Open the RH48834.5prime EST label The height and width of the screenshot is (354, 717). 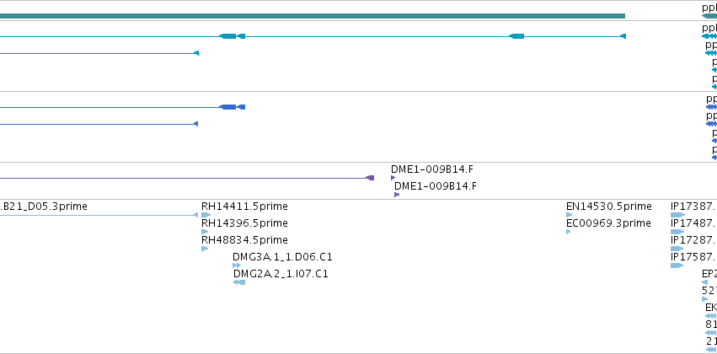click(x=244, y=240)
